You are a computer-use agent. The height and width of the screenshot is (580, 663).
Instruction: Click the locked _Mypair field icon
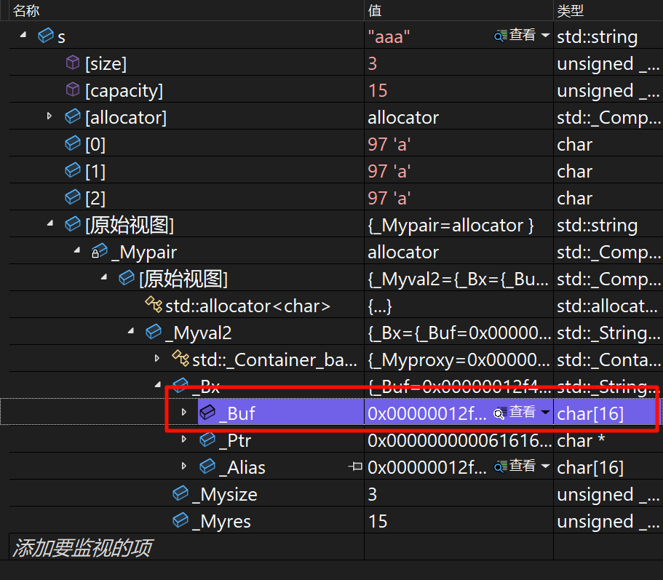click(100, 251)
